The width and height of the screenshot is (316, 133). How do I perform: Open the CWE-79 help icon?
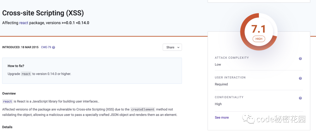point(54,48)
